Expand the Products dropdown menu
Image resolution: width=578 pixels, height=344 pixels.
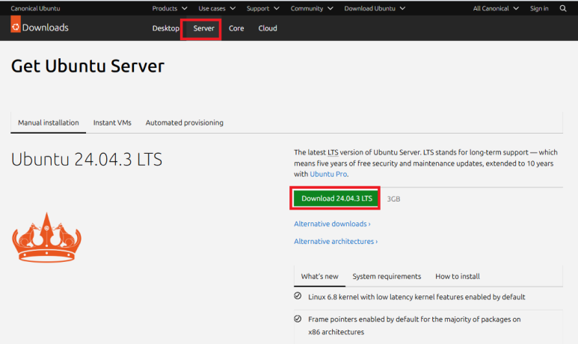pos(170,8)
